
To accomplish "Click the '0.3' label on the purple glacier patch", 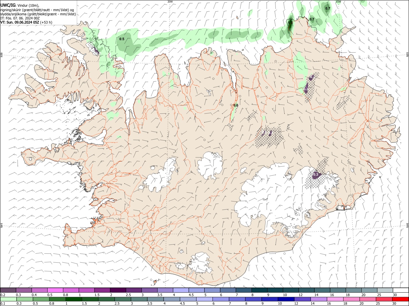I will click(316, 174).
